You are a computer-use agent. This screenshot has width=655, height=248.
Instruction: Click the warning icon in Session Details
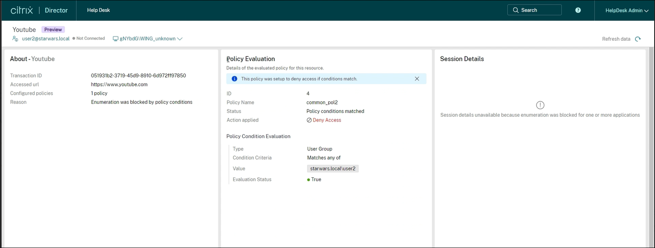[540, 105]
